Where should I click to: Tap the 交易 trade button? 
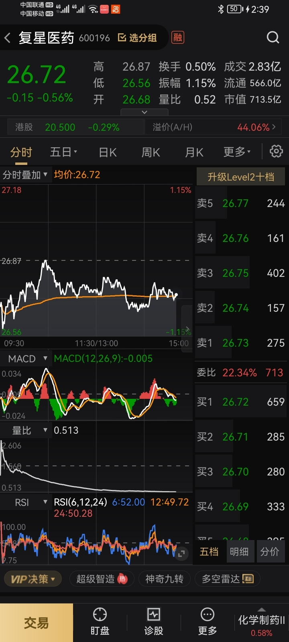coord(37,623)
